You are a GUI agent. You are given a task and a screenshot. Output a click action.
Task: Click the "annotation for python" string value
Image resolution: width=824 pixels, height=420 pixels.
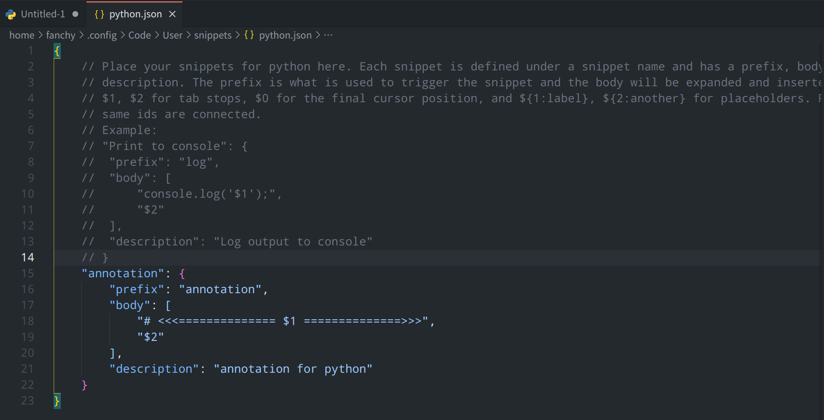(293, 369)
